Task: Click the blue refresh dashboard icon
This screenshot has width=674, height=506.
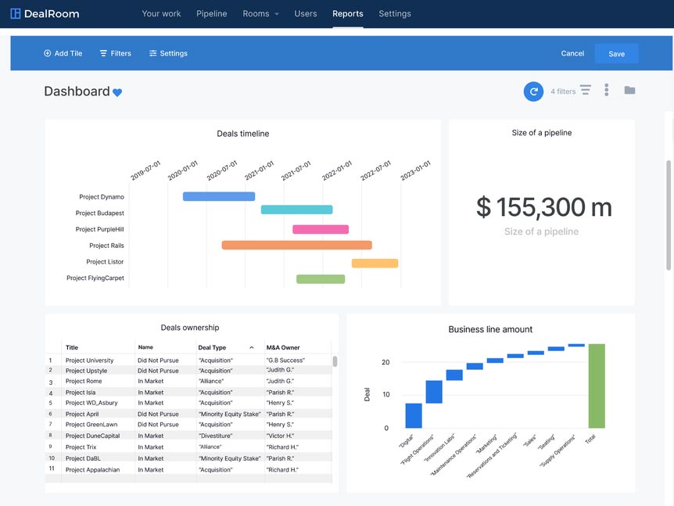Action: 533,92
